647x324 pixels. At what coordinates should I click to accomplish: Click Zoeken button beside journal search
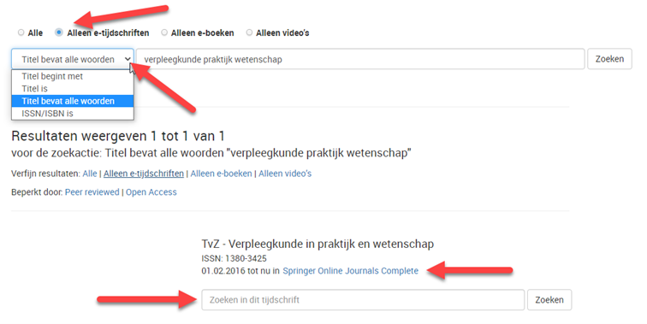(x=549, y=300)
